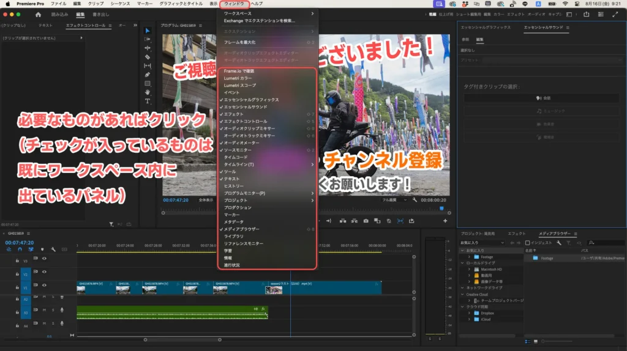This screenshot has width=627, height=351.
Task: Open timeline wrench settings icon
Action: [x=53, y=249]
